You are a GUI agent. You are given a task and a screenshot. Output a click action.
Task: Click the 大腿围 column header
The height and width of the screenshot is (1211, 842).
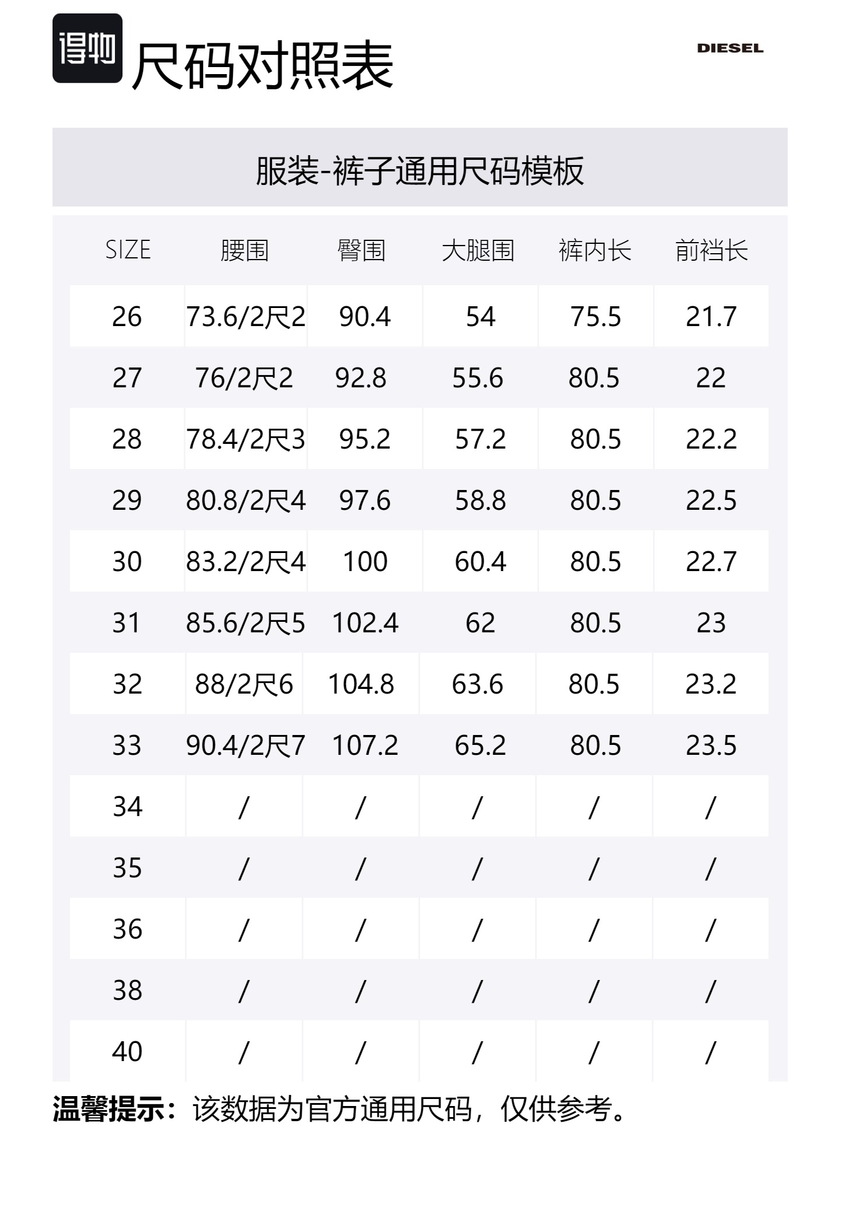pyautogui.click(x=478, y=250)
